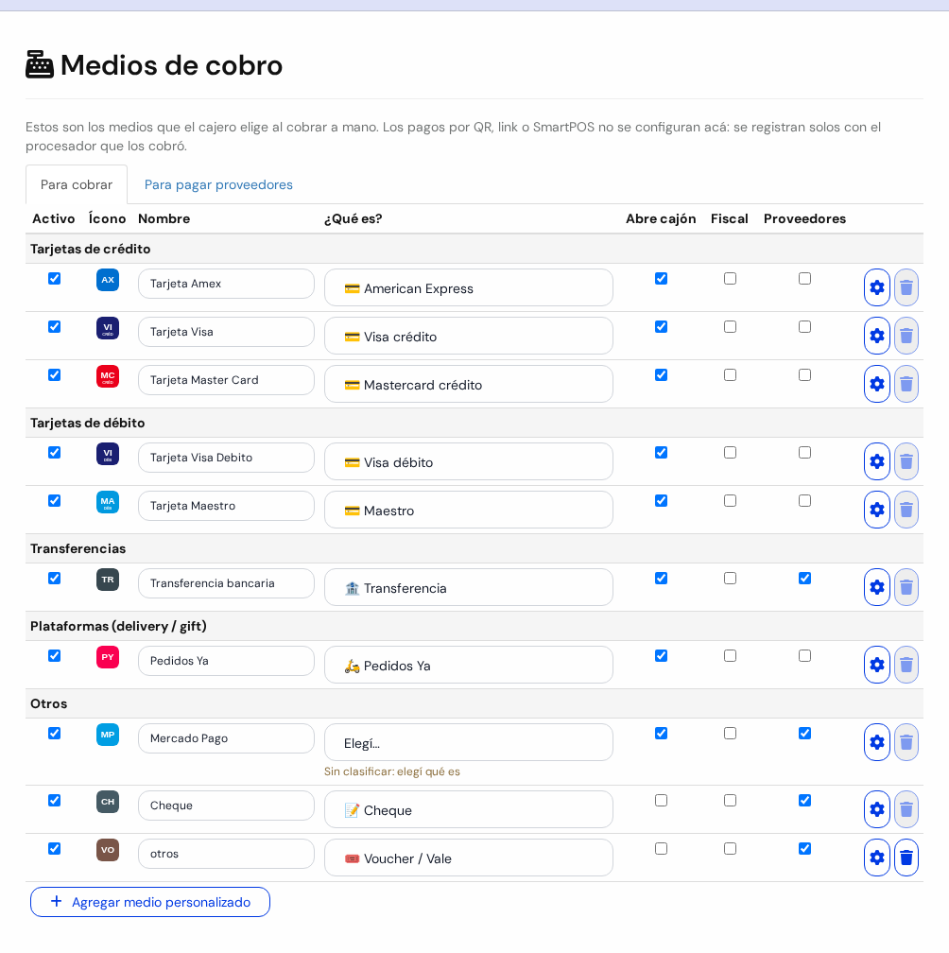This screenshot has width=949, height=953.
Task: Click trash icon in Tarjeta Amex row
Action: click(x=906, y=287)
